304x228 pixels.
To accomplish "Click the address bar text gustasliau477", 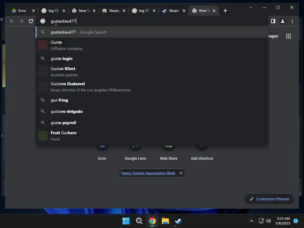I will coord(63,21).
